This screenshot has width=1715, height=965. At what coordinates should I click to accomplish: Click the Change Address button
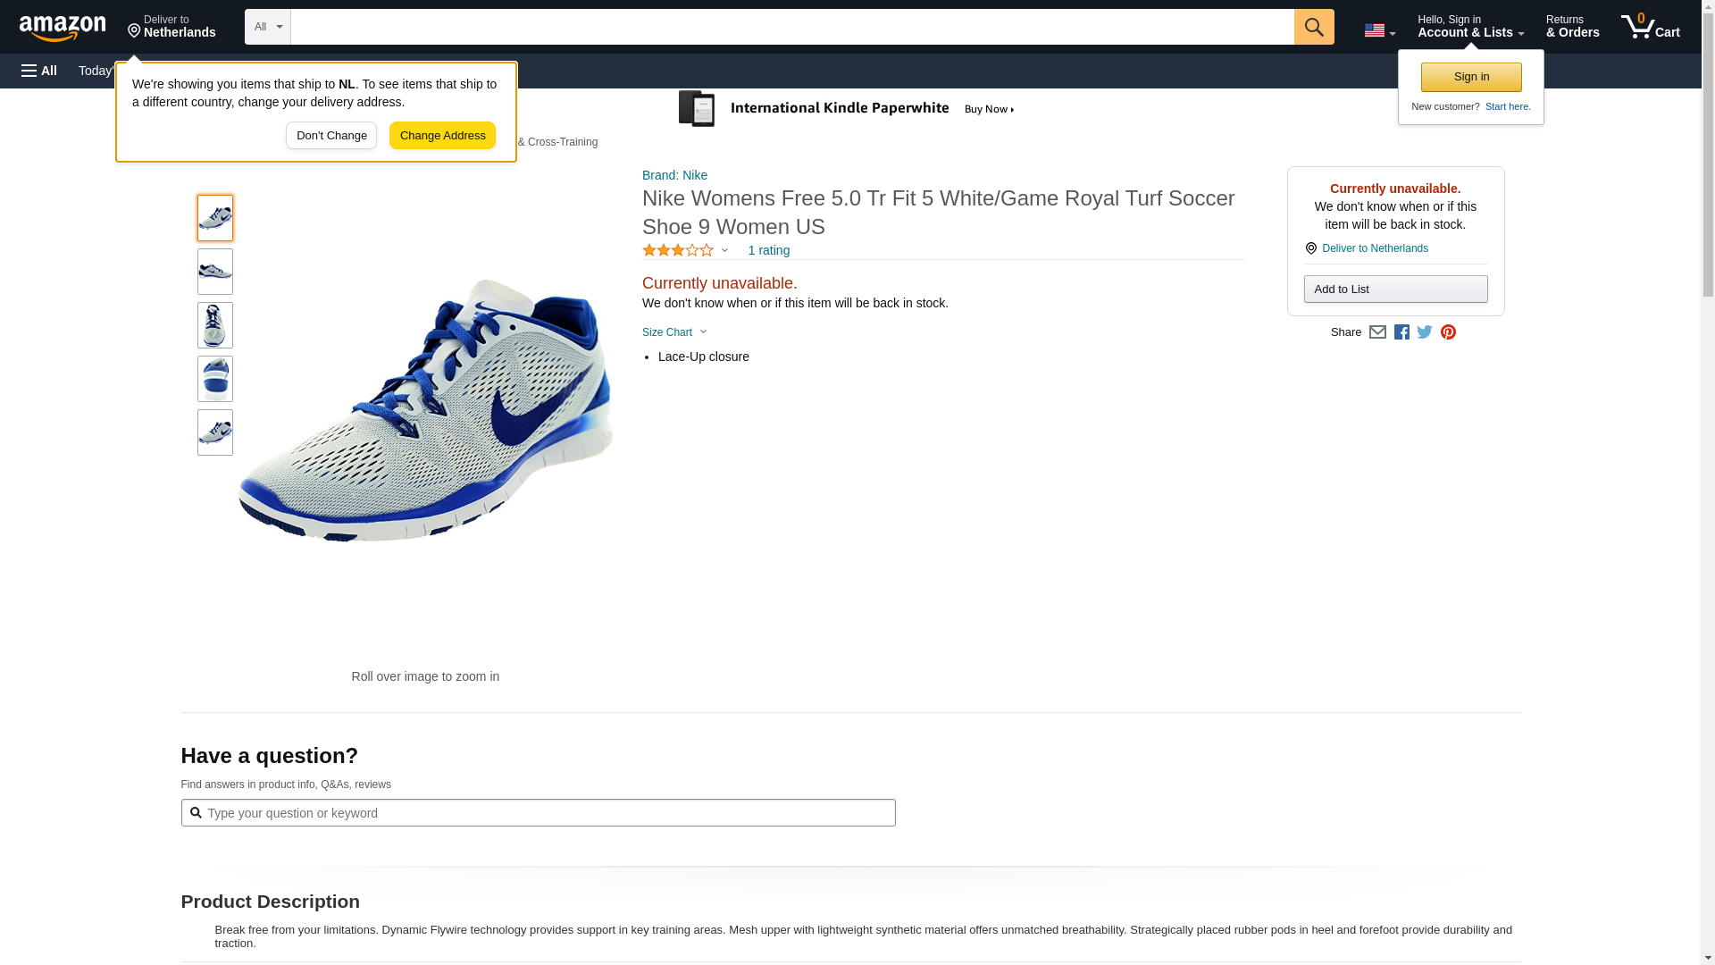pyautogui.click(x=442, y=136)
